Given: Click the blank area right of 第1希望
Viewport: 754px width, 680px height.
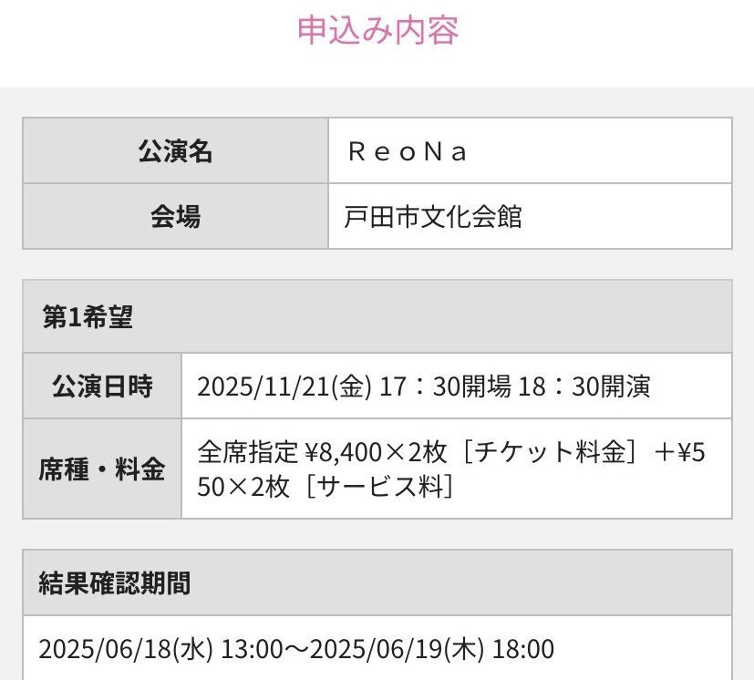Looking at the screenshot, I should (433, 316).
